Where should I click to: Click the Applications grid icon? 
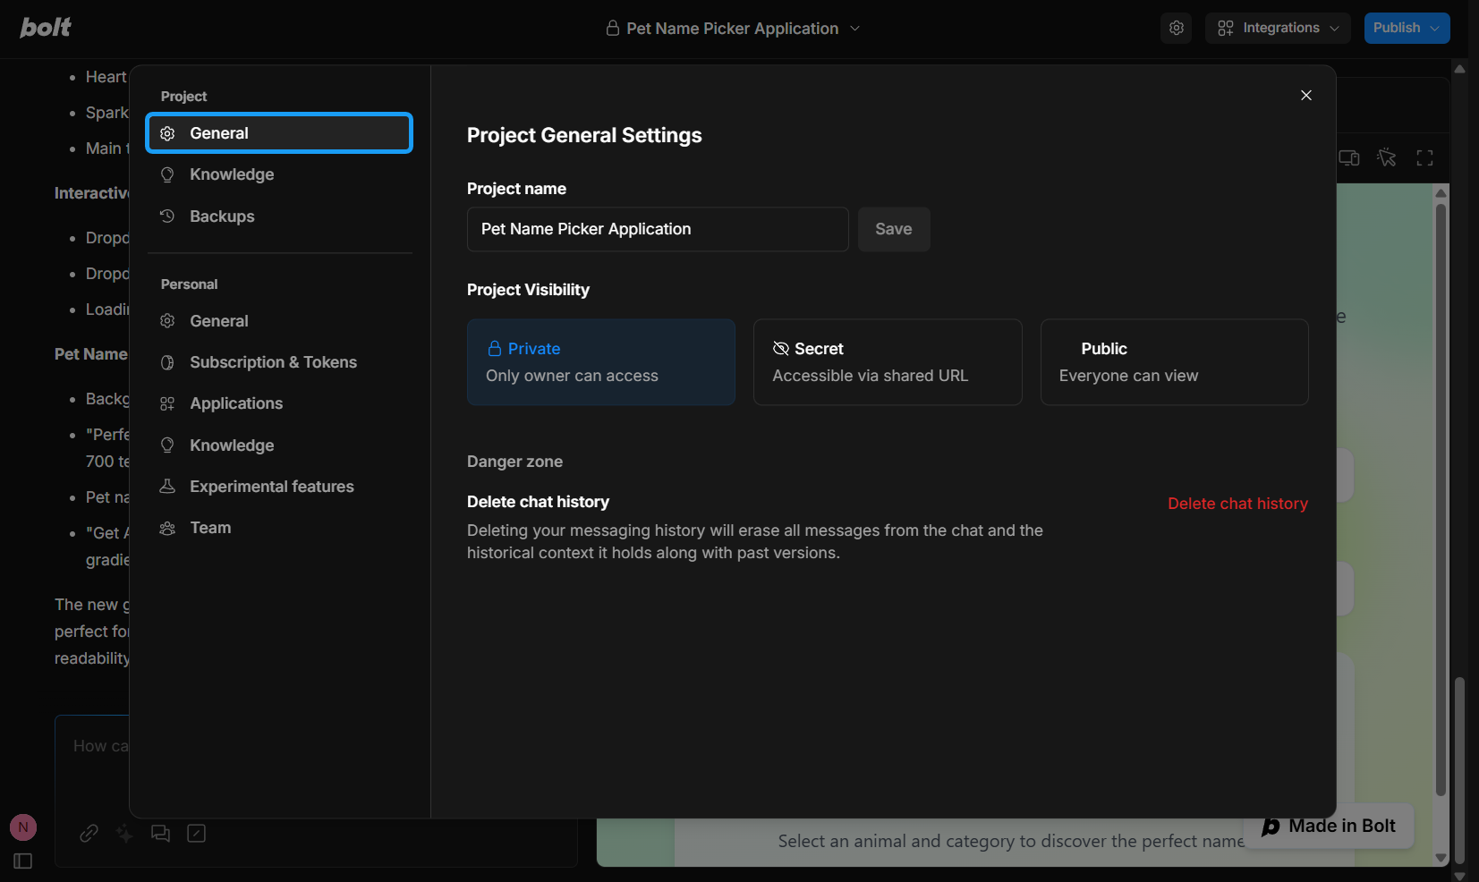click(x=167, y=403)
